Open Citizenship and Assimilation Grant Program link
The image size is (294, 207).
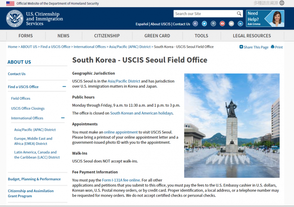pyautogui.click(x=31, y=193)
